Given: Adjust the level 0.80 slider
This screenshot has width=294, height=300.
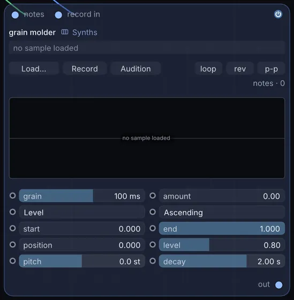Looking at the screenshot, I should pos(222,245).
